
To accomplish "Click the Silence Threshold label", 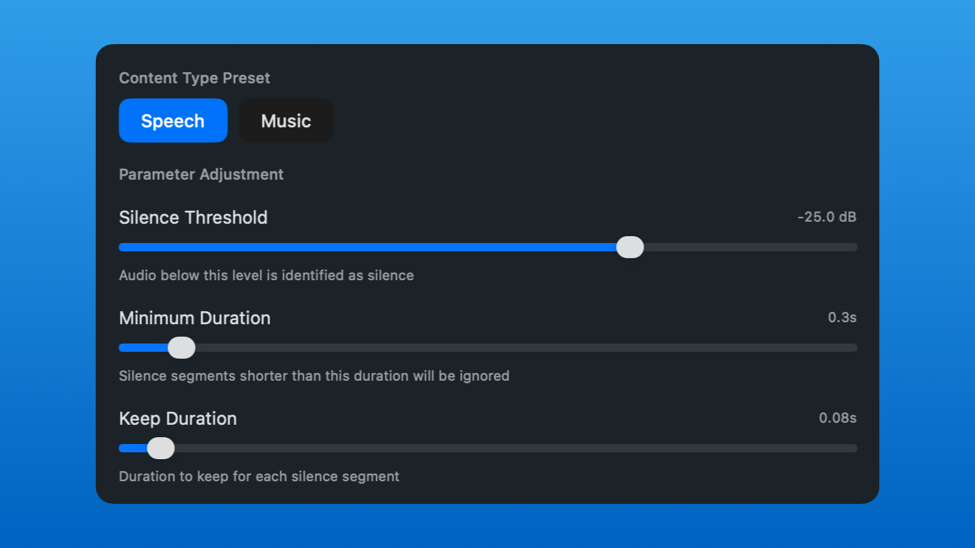I will point(193,218).
